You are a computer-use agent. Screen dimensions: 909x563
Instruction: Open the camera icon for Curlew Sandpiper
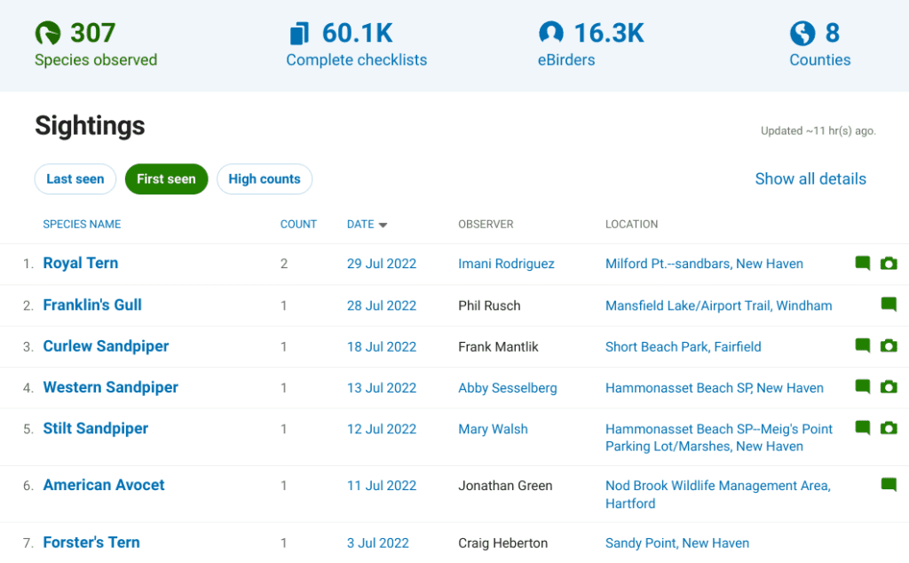click(889, 345)
